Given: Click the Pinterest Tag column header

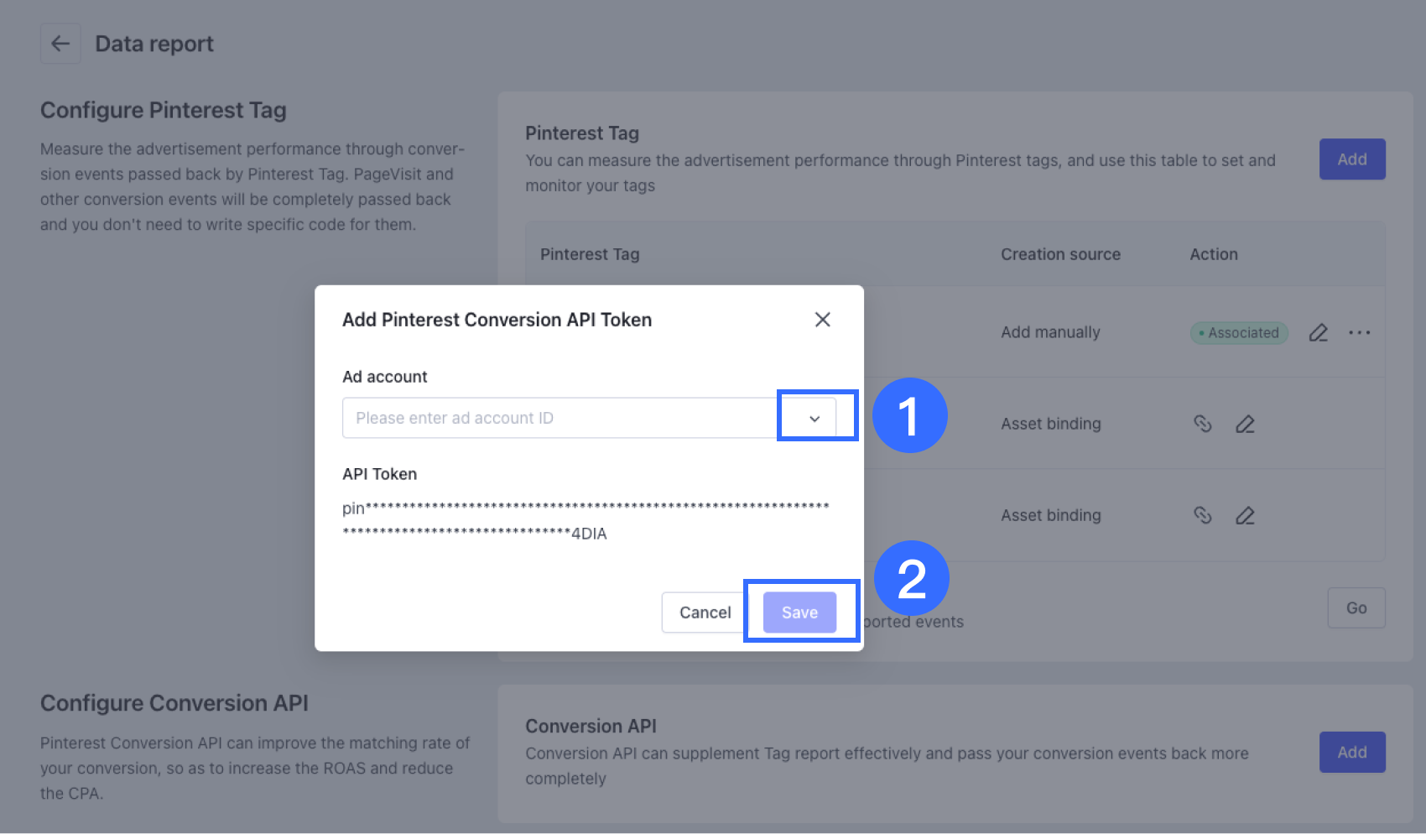Looking at the screenshot, I should tap(590, 254).
